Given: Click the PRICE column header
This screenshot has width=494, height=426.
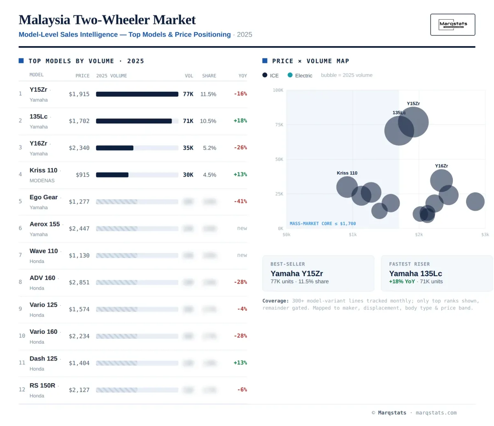Looking at the screenshot, I should pyautogui.click(x=82, y=76).
